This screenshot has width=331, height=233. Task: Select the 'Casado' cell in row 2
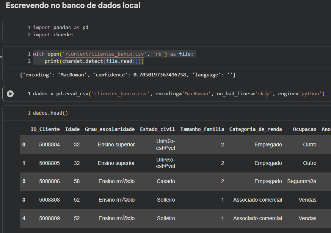tap(166, 181)
